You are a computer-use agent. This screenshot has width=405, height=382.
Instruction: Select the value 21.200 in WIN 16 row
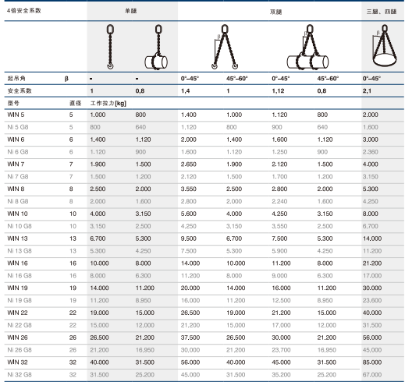(x=372, y=264)
